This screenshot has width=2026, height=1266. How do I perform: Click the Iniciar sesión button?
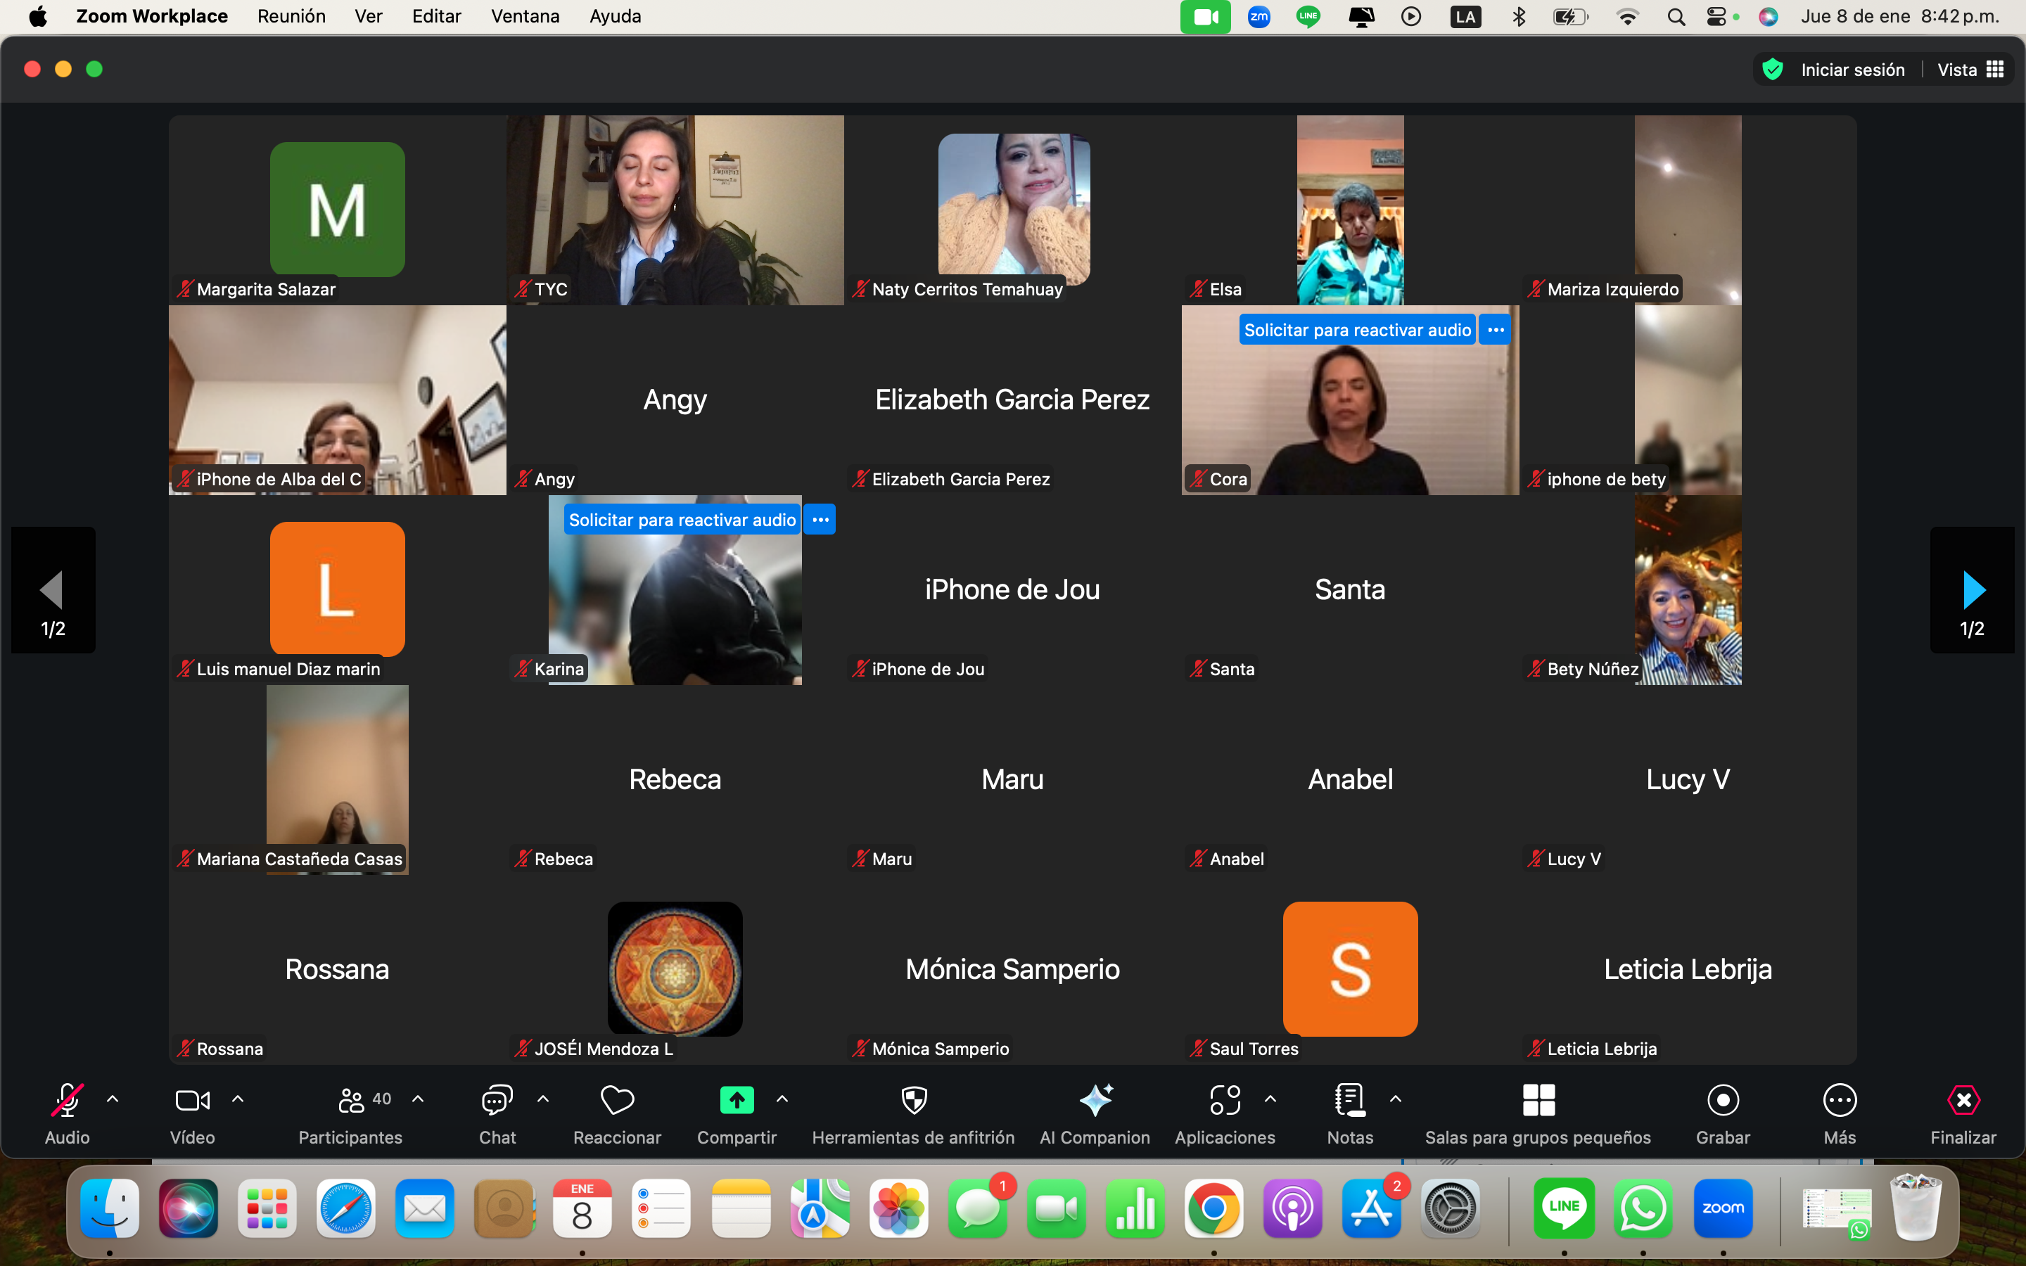tap(1852, 70)
